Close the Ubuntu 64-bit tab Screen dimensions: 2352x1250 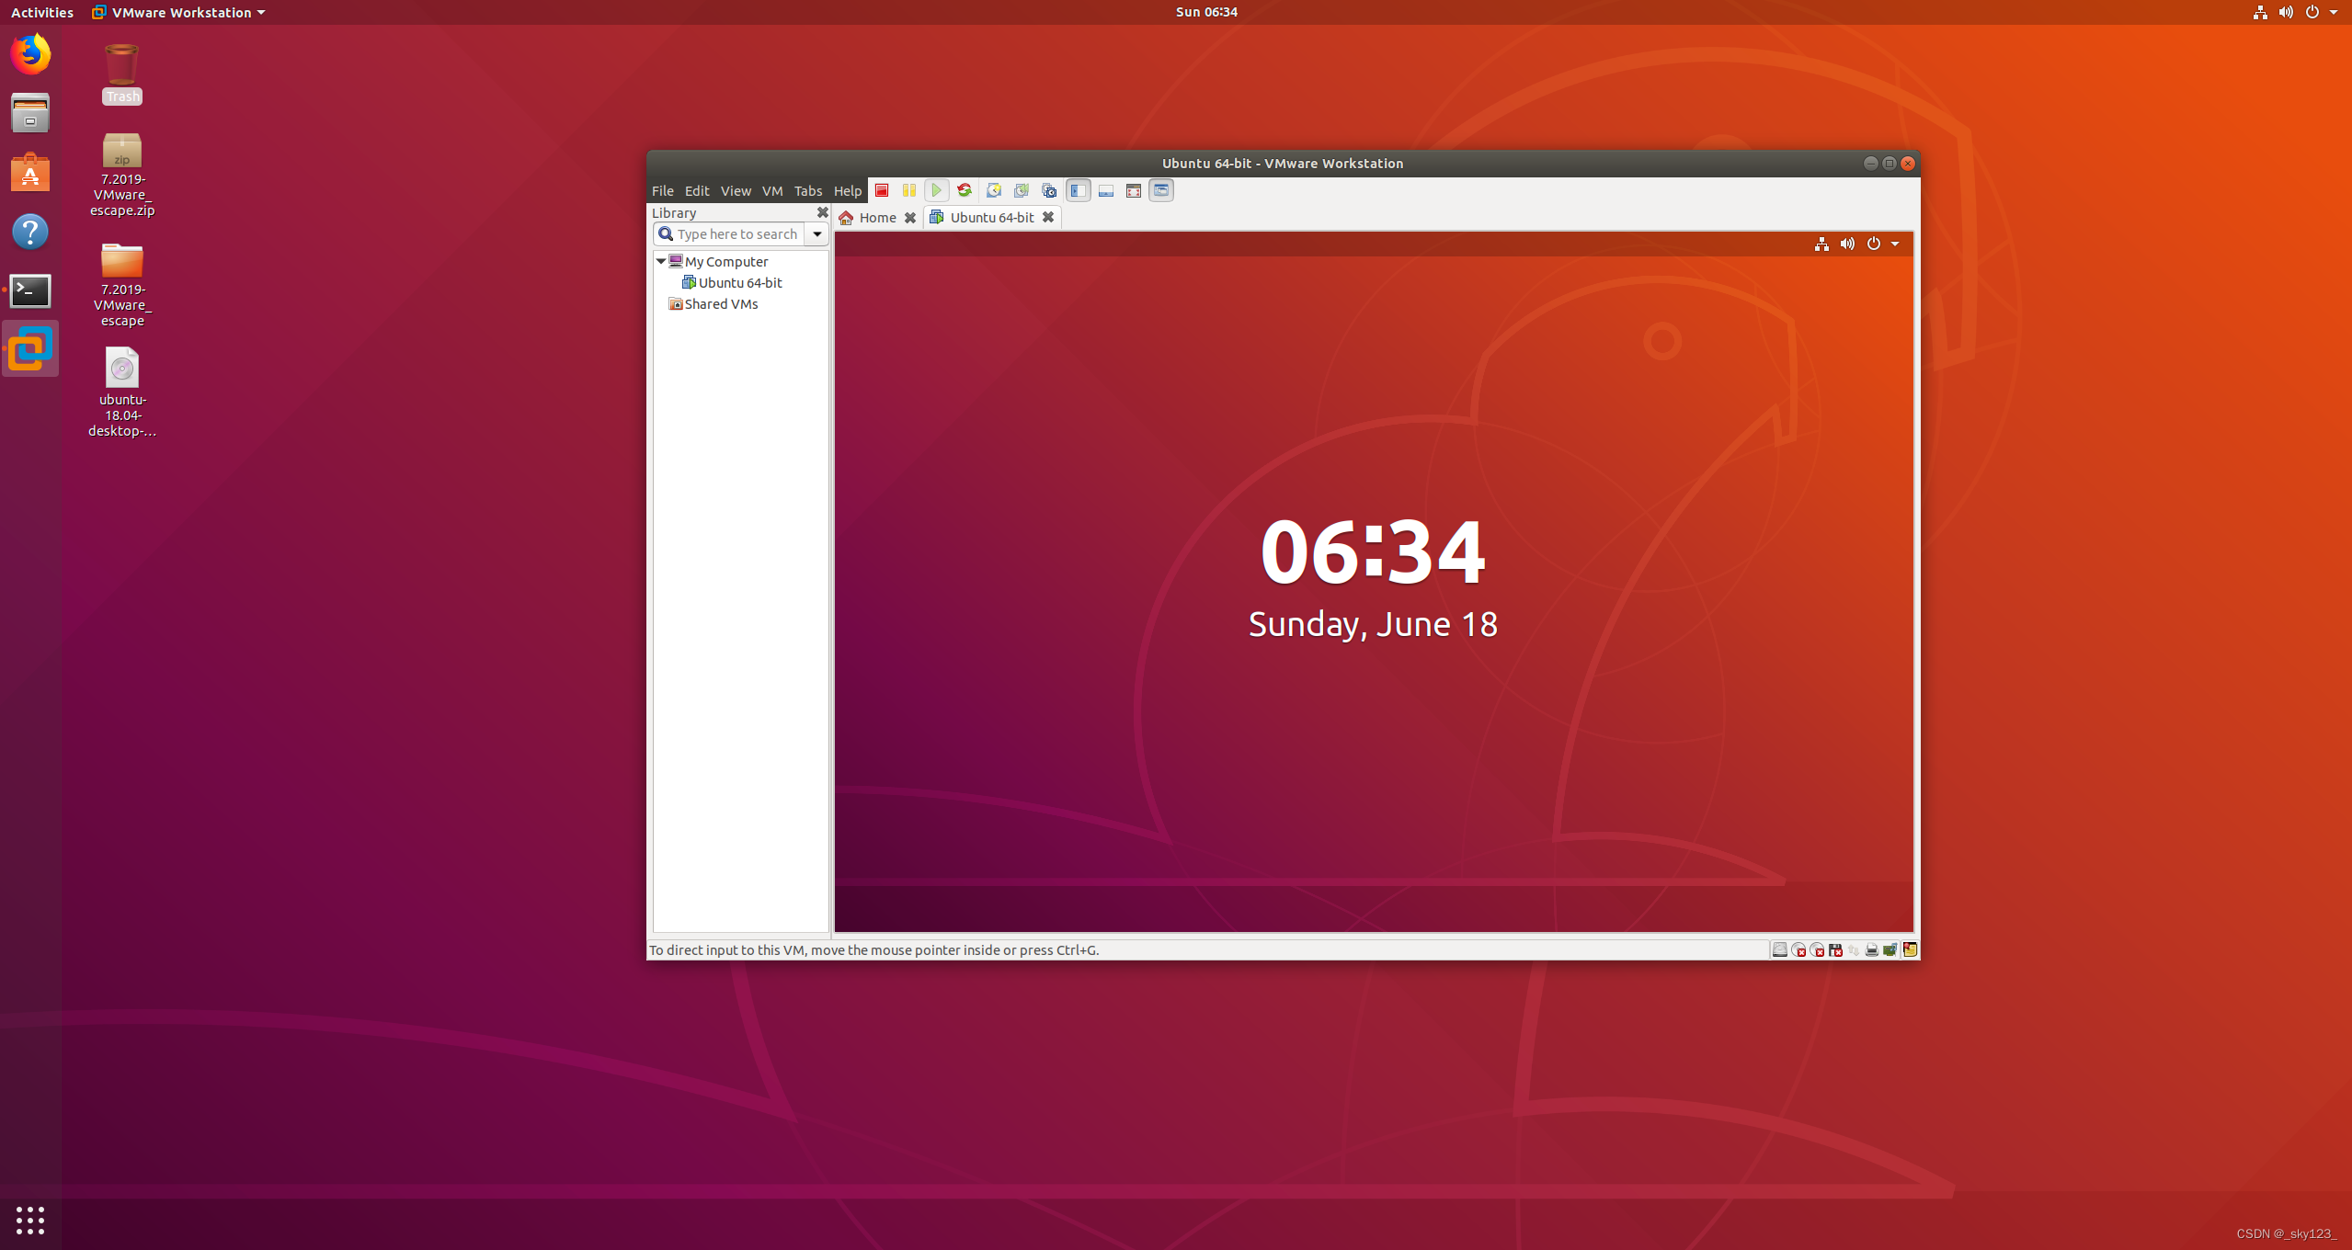(x=1048, y=218)
